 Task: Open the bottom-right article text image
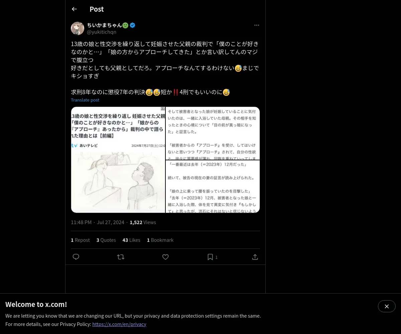[213, 186]
